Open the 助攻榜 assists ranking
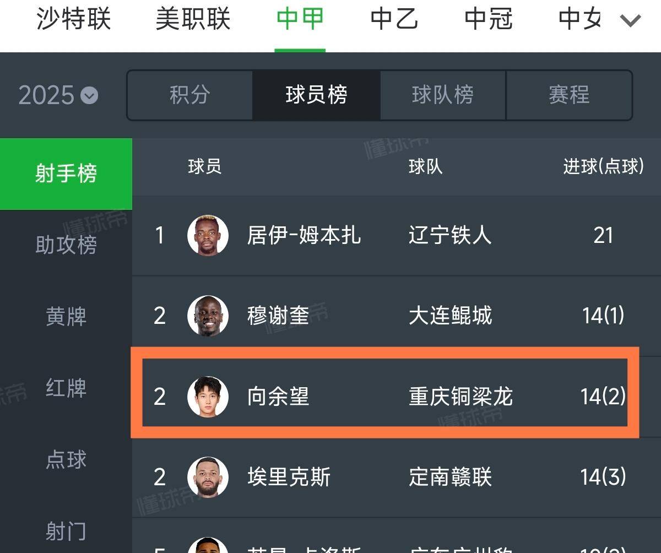The height and width of the screenshot is (553, 661). click(x=66, y=245)
